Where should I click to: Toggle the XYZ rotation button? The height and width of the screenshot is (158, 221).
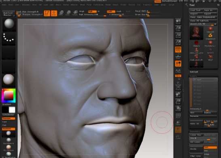click(178, 76)
